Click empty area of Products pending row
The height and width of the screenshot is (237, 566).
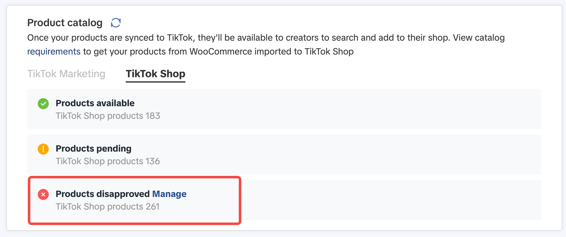(x=347, y=154)
